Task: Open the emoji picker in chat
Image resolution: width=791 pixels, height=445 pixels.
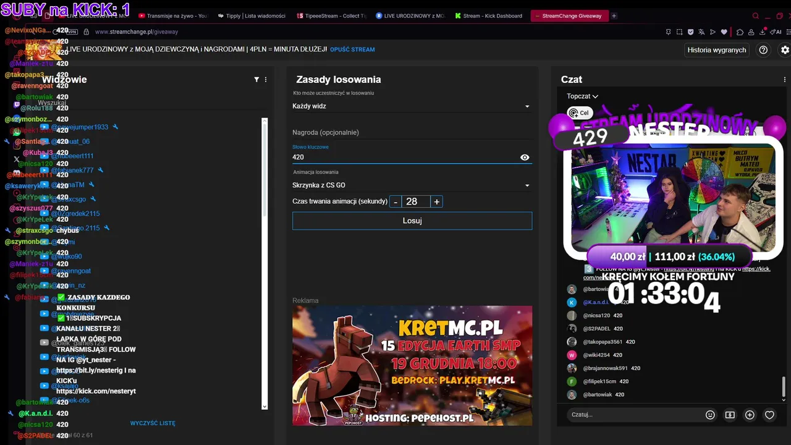Action: [710, 415]
